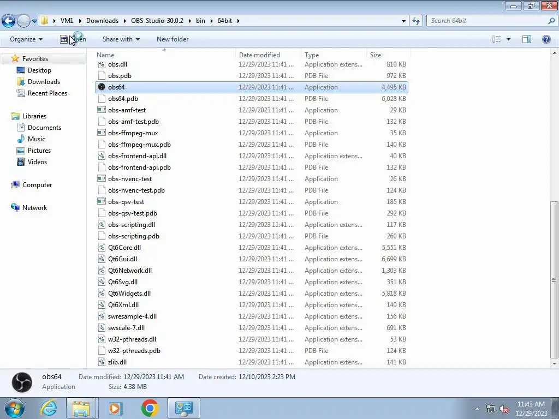The height and width of the screenshot is (419, 559).
Task: Create a New folder
Action: [x=173, y=39]
